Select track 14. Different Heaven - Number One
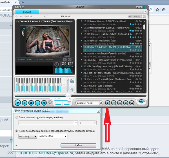The width and height of the screenshot is (169, 158). [112, 29]
